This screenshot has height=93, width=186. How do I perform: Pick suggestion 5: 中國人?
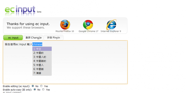coord(42,65)
